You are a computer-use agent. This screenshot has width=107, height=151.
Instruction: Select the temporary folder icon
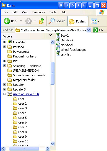[x=10, y=80]
